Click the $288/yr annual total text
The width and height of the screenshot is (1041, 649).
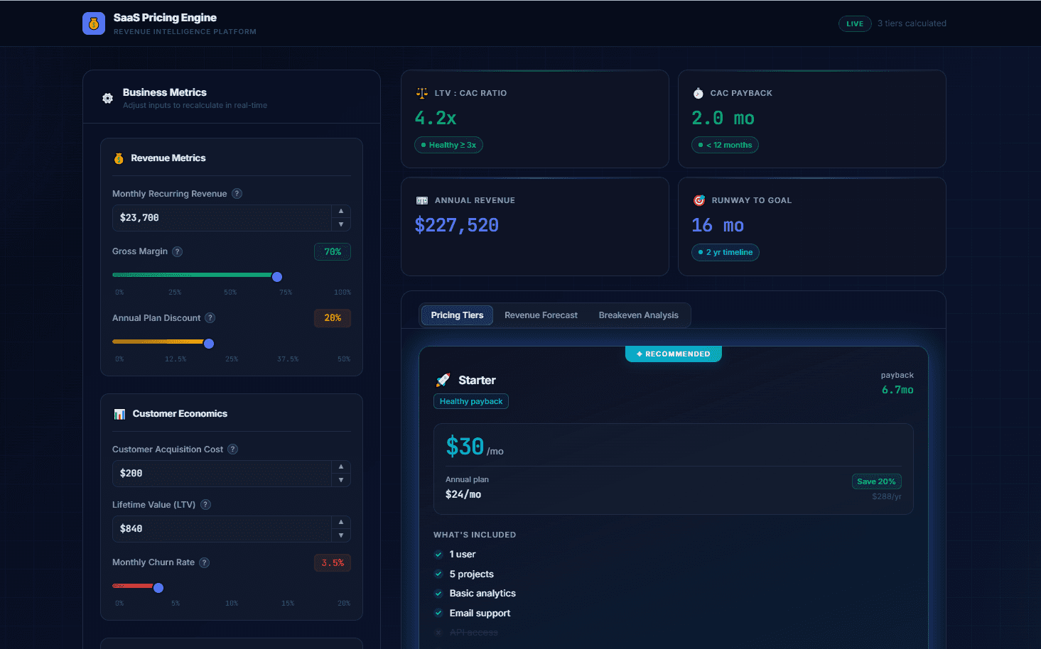click(x=887, y=496)
